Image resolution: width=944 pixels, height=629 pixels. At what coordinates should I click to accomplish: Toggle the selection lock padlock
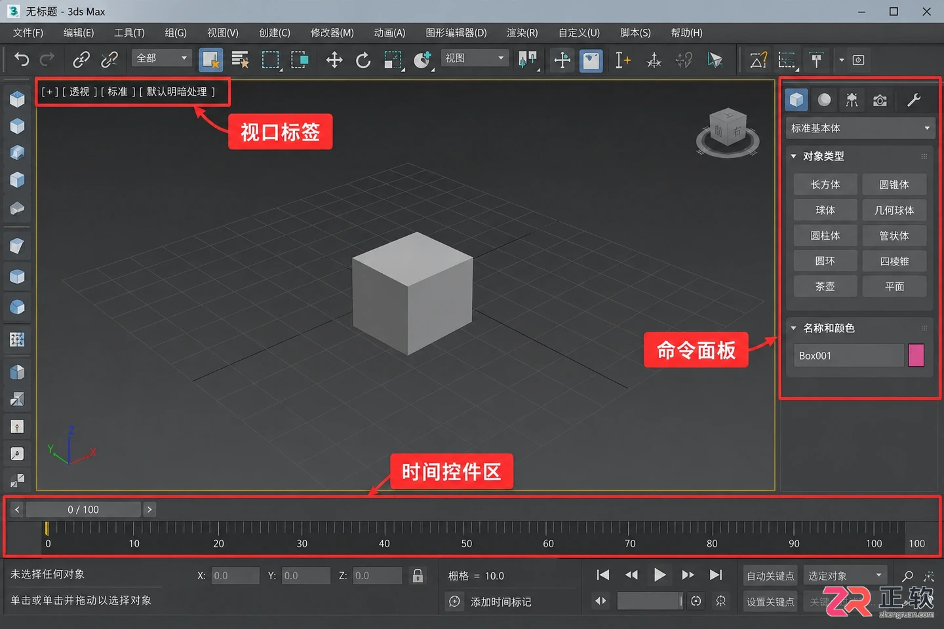click(418, 575)
